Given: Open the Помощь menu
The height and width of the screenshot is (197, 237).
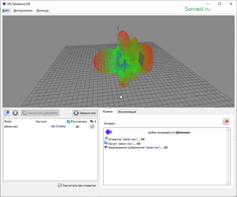Looking at the screenshot, I should pyautogui.click(x=42, y=11).
